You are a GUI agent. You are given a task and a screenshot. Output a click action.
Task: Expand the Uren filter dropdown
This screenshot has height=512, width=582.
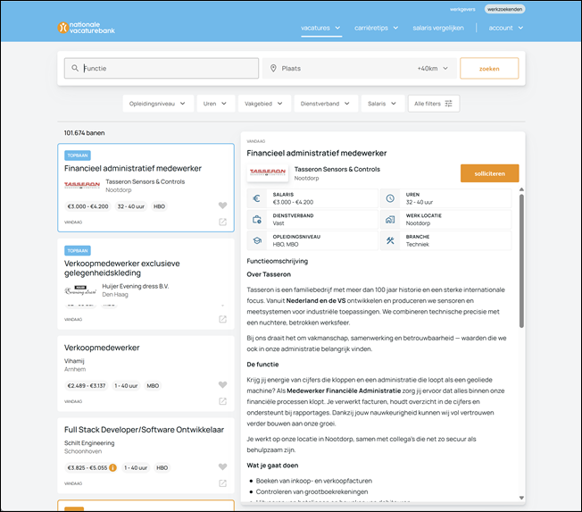(x=216, y=104)
